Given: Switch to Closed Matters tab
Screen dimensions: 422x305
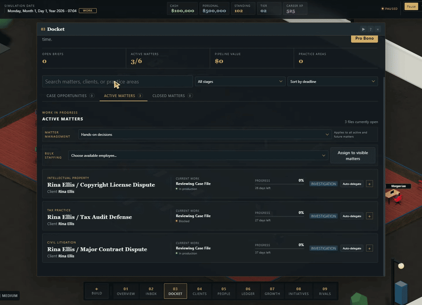Looking at the screenshot, I should (x=172, y=96).
